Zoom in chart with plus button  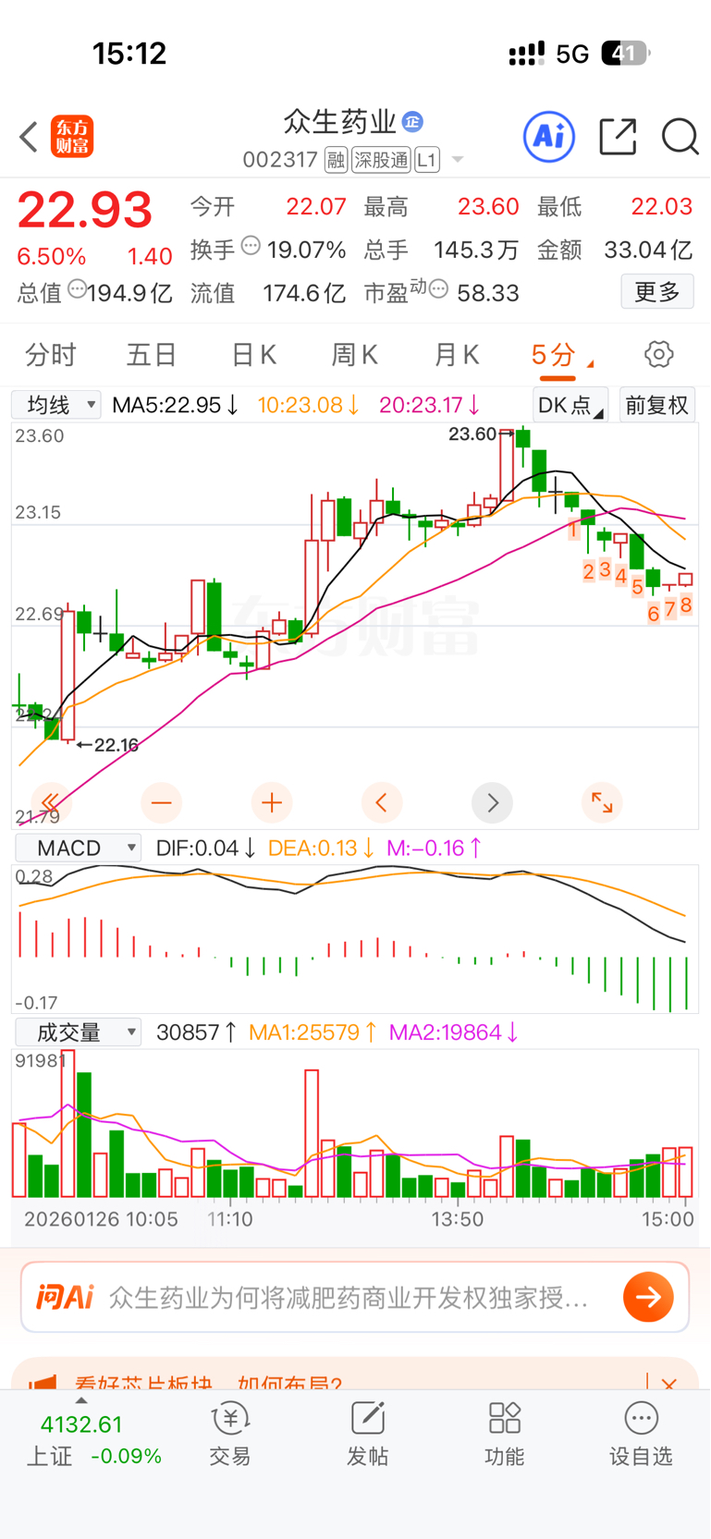point(272,802)
